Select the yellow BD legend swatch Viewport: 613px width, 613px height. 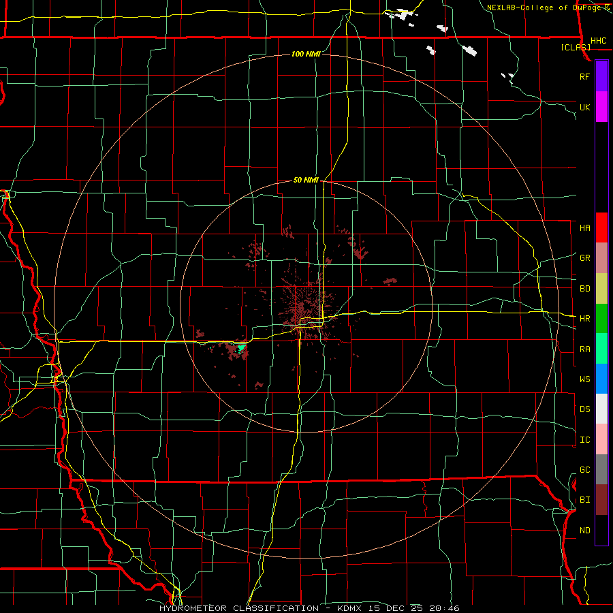click(x=601, y=288)
